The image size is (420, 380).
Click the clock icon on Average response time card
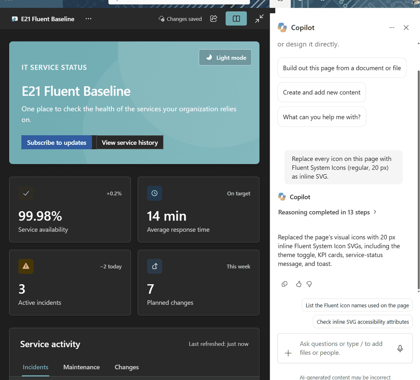pyautogui.click(x=155, y=193)
